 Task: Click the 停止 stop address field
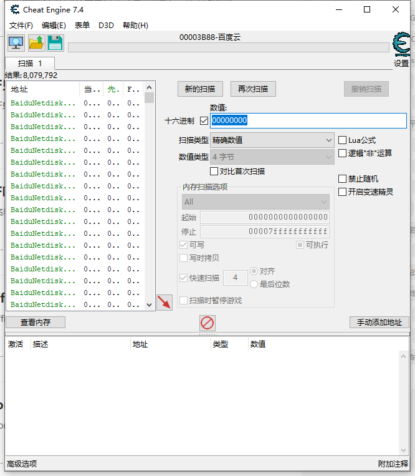click(265, 231)
